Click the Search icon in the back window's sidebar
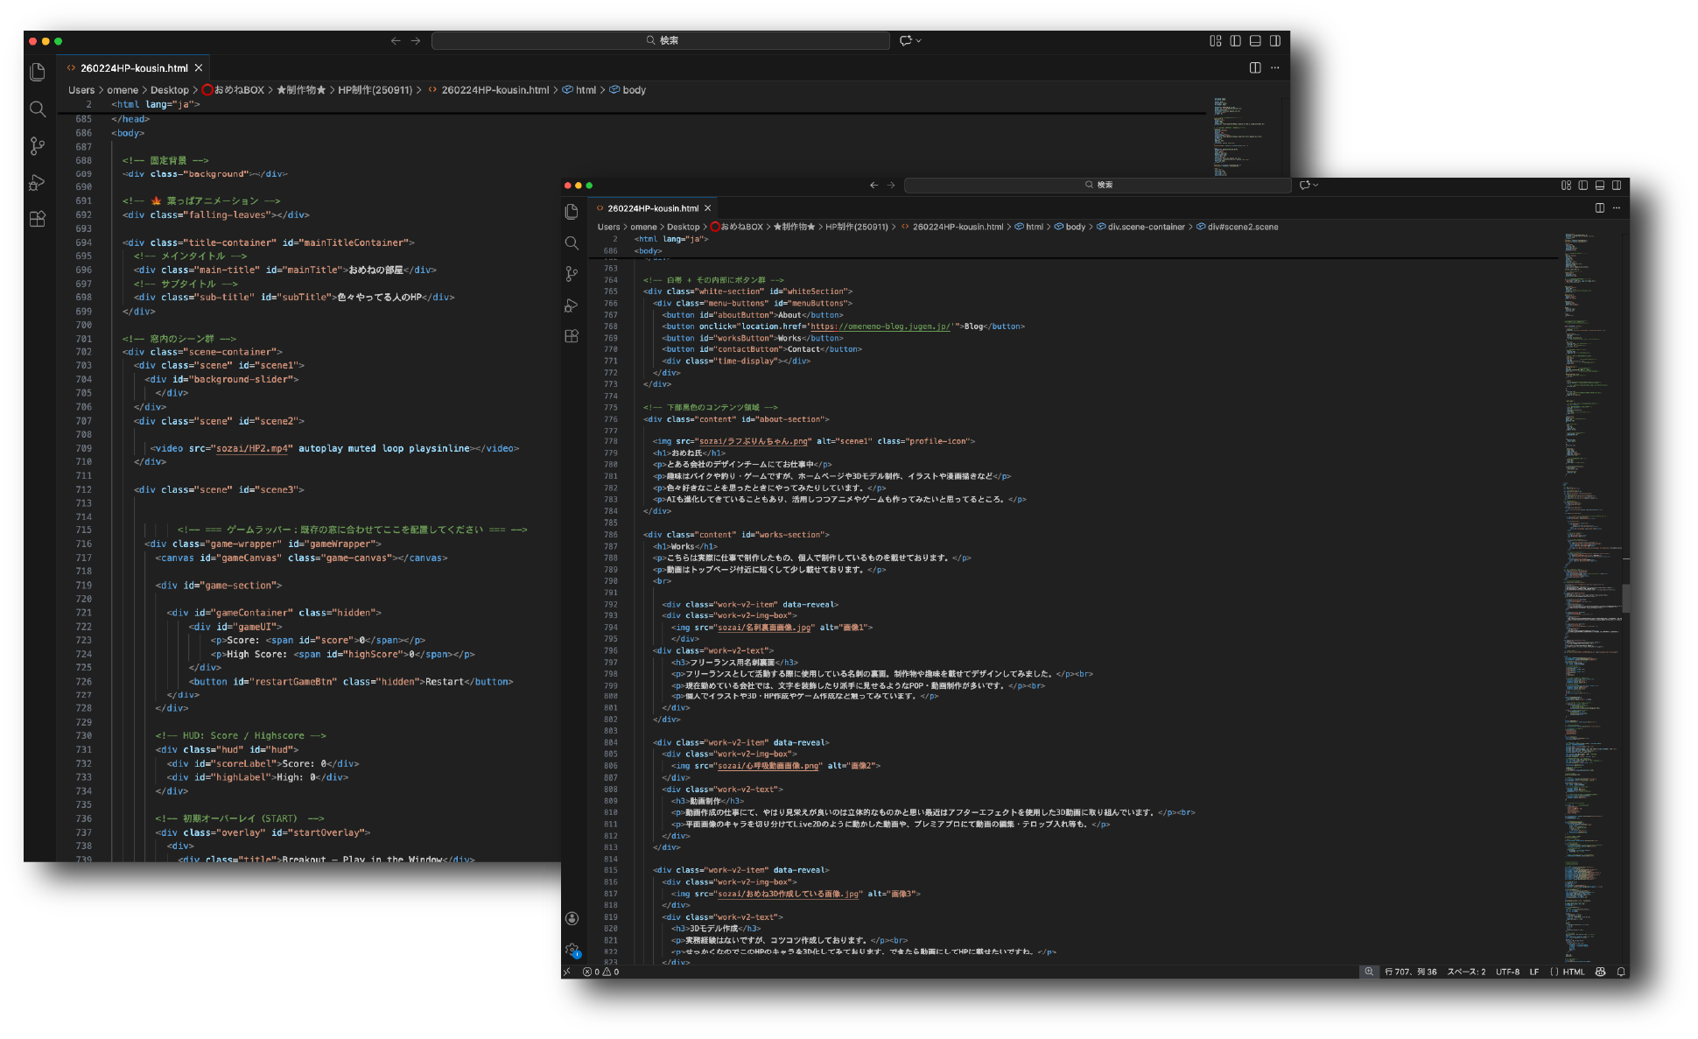Screen dimensions: 1698x1039 [37, 109]
